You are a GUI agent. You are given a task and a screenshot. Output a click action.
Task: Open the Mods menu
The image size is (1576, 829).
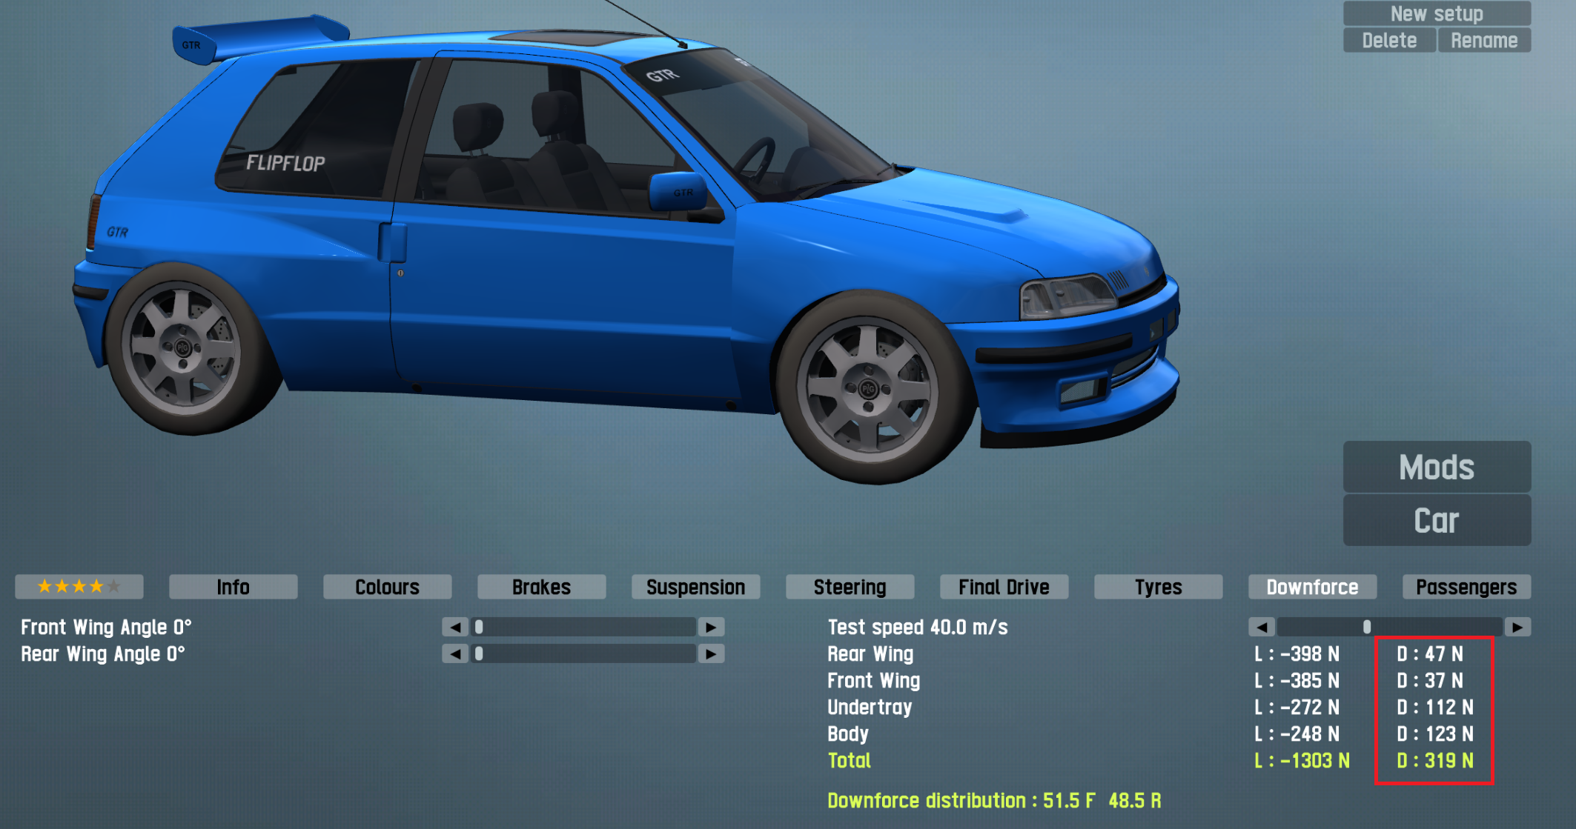[x=1436, y=467]
